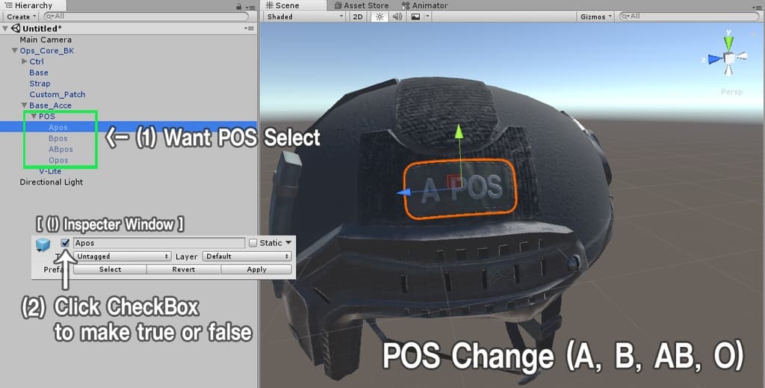Open the scene panel options menu icon

pyautogui.click(x=757, y=7)
